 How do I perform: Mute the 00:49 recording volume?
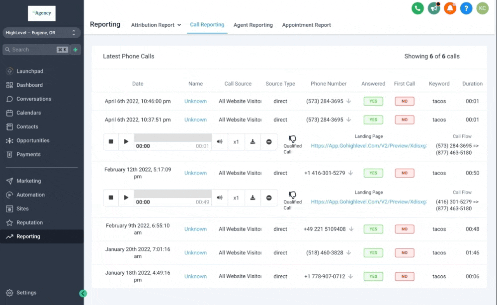click(x=219, y=198)
